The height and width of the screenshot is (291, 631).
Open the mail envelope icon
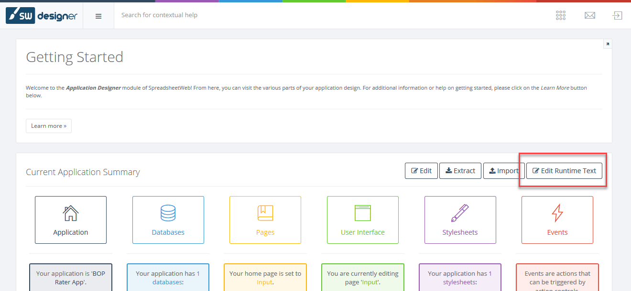[590, 15]
